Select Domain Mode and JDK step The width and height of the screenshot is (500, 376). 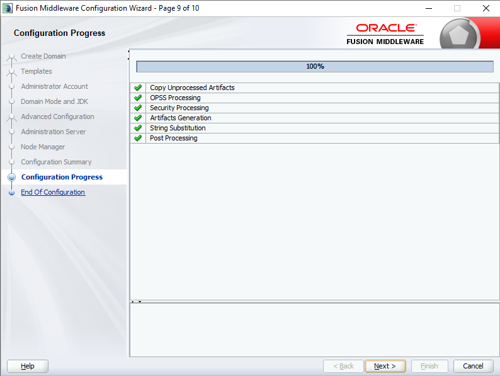[55, 101]
